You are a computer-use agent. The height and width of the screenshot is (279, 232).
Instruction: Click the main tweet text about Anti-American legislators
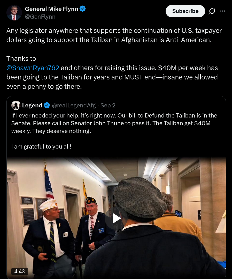pos(114,35)
